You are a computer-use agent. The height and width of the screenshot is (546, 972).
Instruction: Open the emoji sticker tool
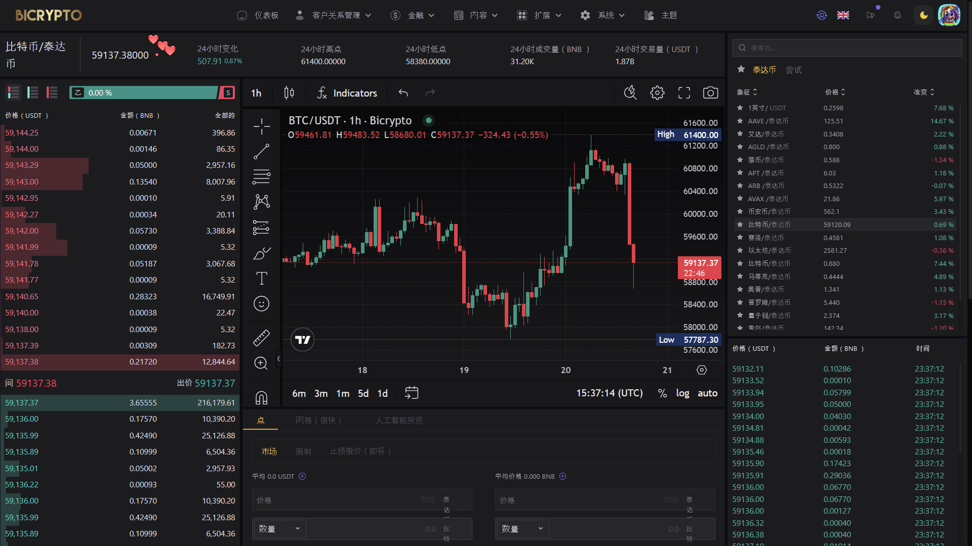point(261,304)
